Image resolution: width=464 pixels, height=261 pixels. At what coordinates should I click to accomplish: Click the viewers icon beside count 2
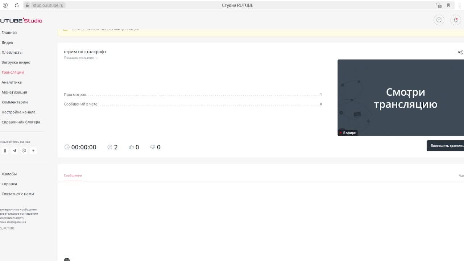(110, 147)
